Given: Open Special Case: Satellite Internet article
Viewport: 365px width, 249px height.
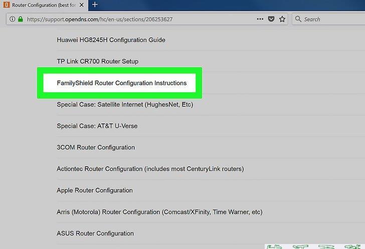Looking at the screenshot, I should coord(125,104).
